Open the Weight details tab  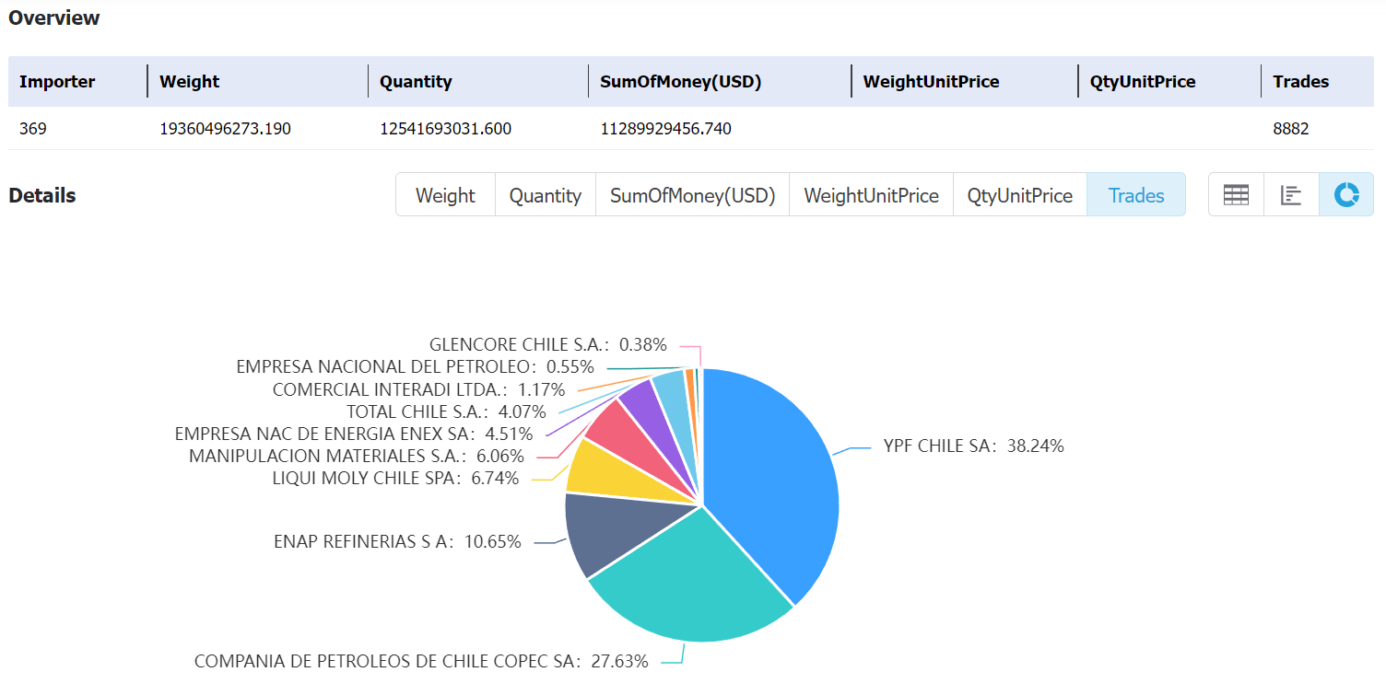[x=445, y=195]
